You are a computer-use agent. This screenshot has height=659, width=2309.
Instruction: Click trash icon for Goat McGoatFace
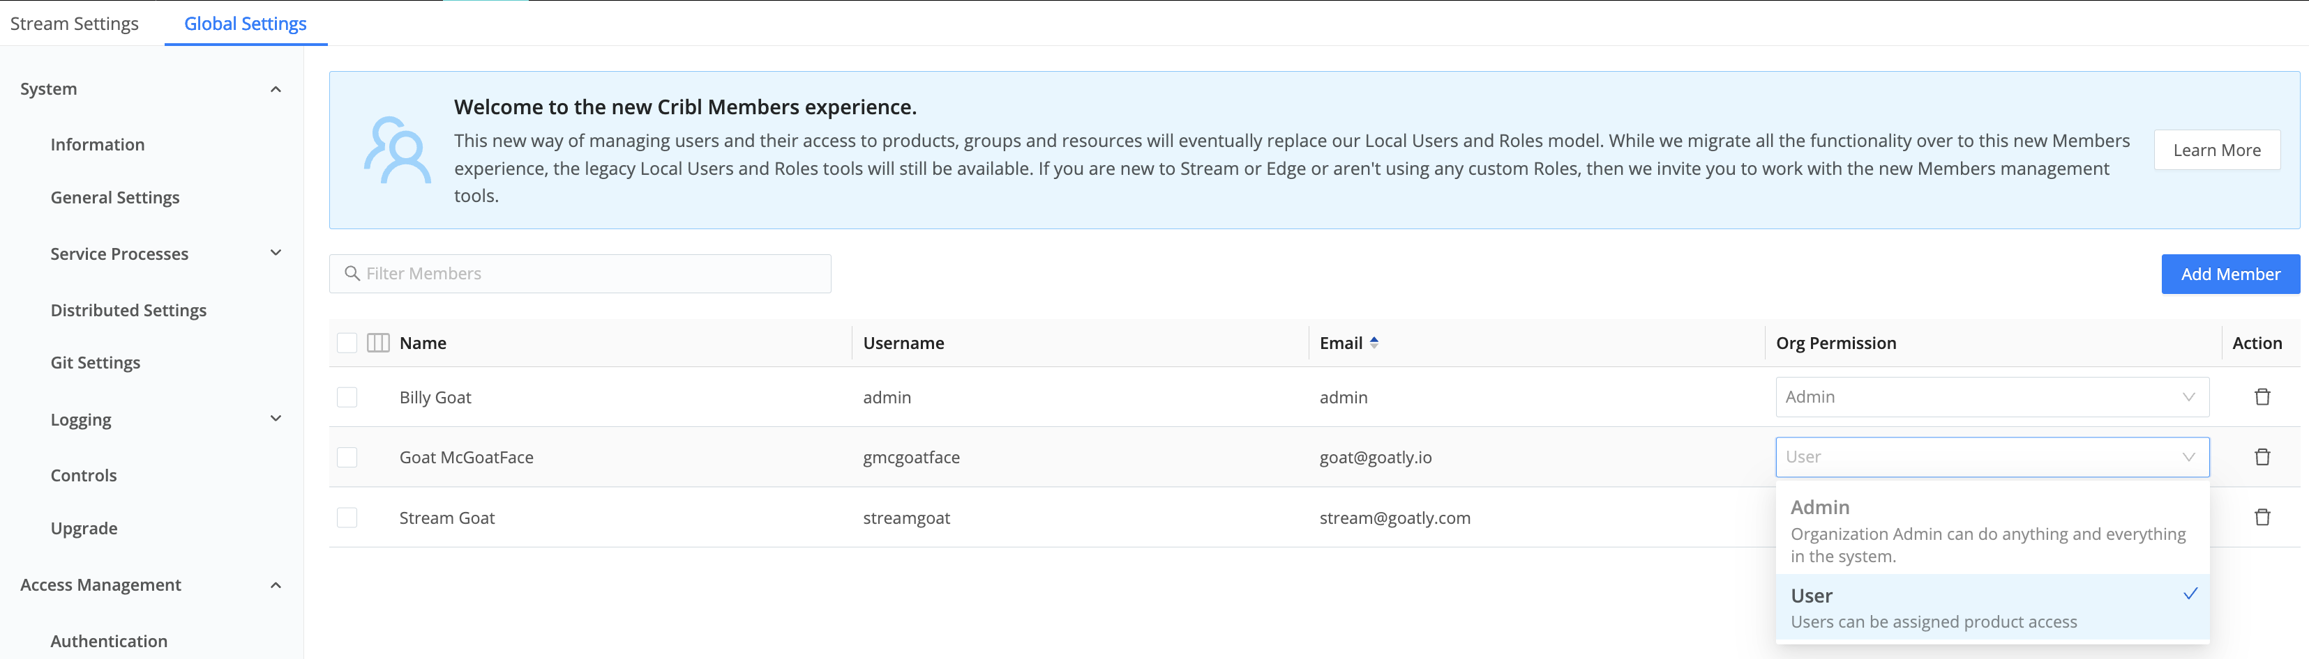click(2262, 457)
